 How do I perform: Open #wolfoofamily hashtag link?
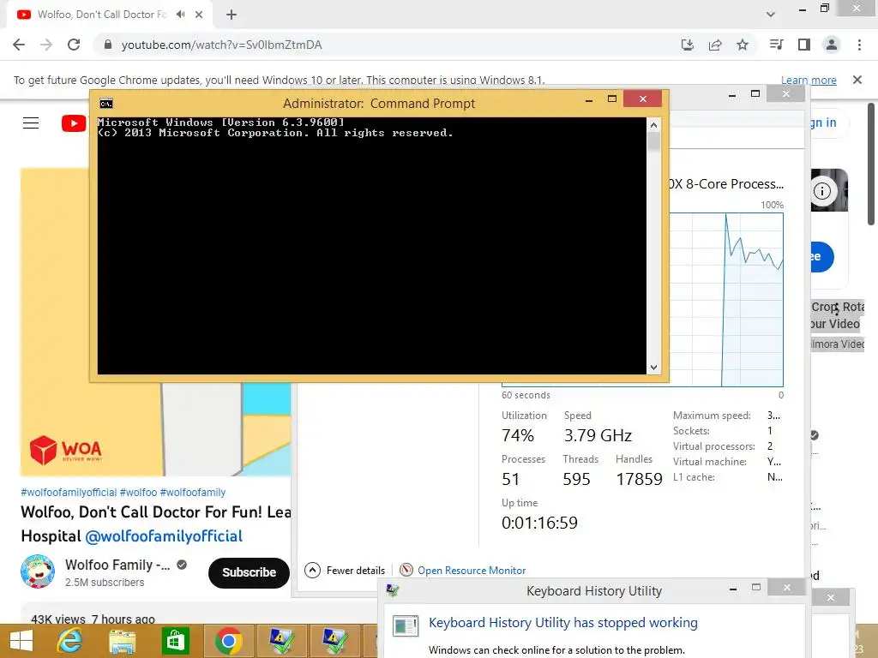tap(193, 493)
